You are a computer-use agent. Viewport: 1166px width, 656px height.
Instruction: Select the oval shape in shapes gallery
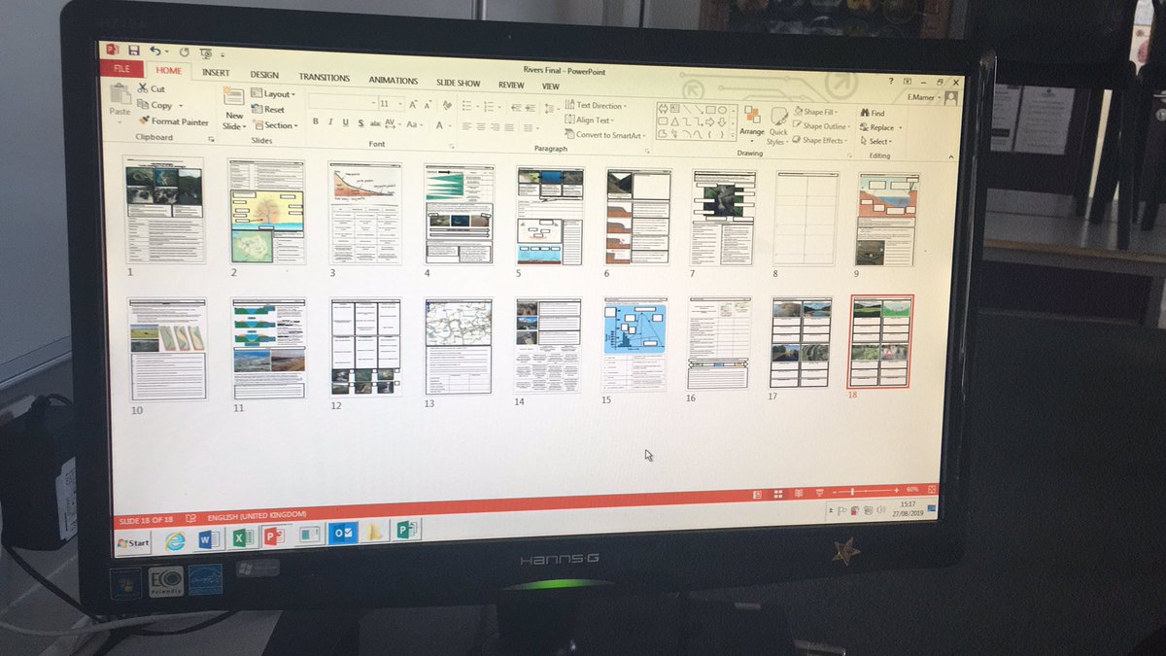coord(722,110)
